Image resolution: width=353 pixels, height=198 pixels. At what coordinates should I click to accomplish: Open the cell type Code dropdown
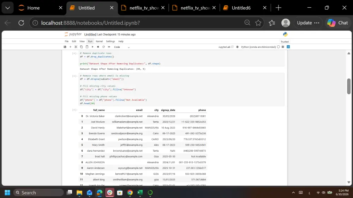(122, 47)
